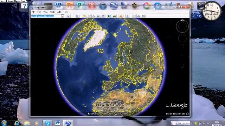Add a placemark with the pushpin icon
The image size is (225, 126).
click(84, 16)
